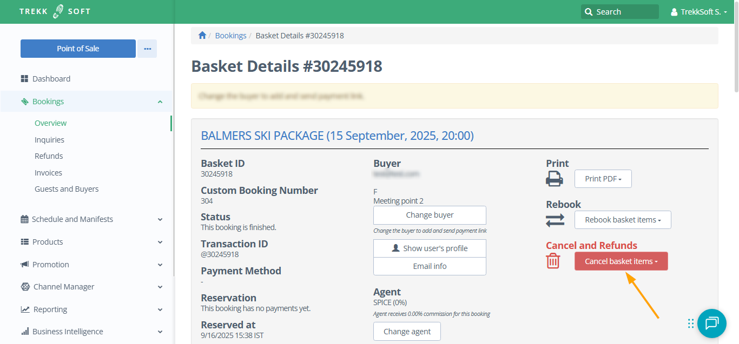Open the Rebook basket items dropdown
739x344 pixels.
tap(622, 220)
